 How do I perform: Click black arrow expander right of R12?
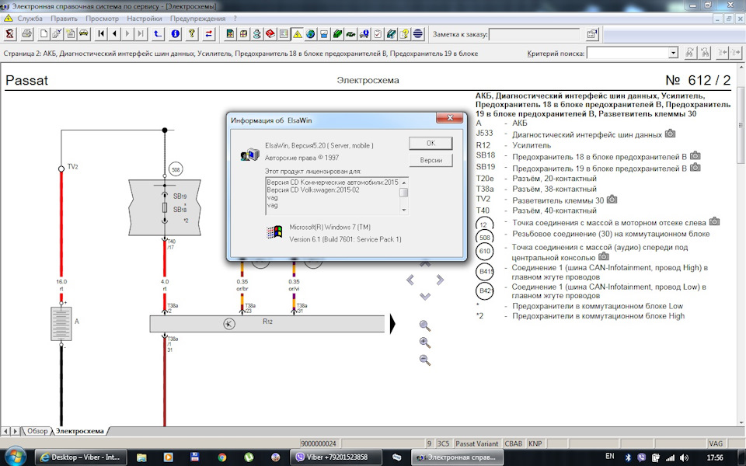pos(393,323)
